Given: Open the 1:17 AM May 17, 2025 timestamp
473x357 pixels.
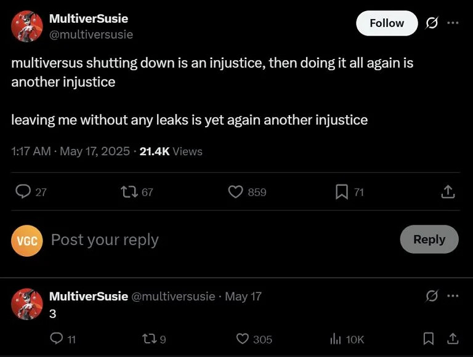Looking at the screenshot, I should tap(71, 151).
